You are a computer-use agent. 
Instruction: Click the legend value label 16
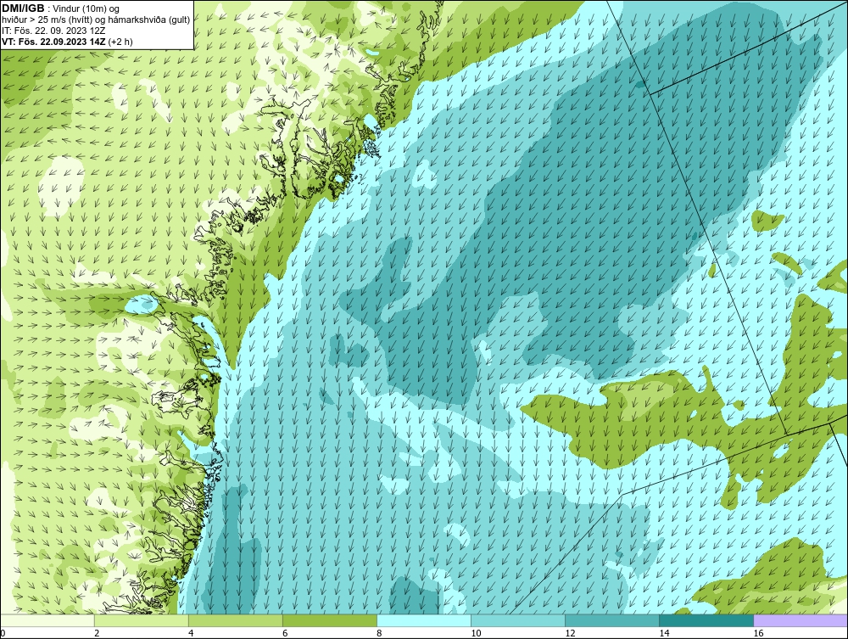point(758,634)
